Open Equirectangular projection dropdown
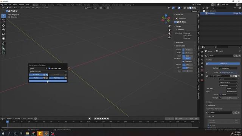242x136 pixels. click(x=228, y=82)
